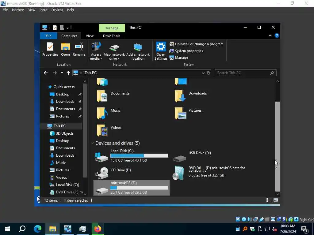Select the USB Drive (D:) icon

(x=180, y=159)
